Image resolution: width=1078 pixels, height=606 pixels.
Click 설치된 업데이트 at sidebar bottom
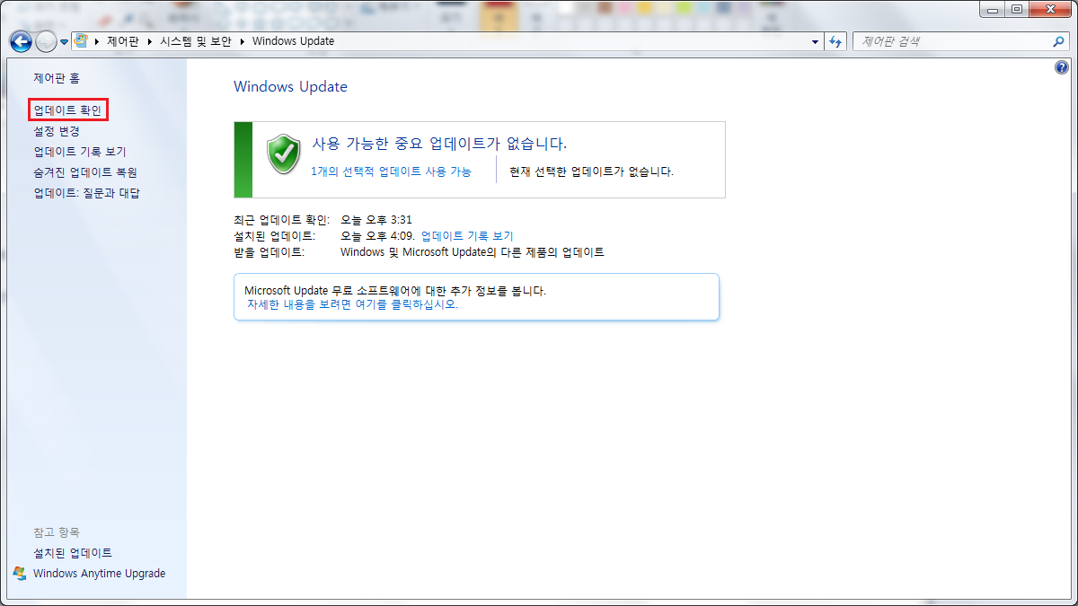click(x=73, y=553)
